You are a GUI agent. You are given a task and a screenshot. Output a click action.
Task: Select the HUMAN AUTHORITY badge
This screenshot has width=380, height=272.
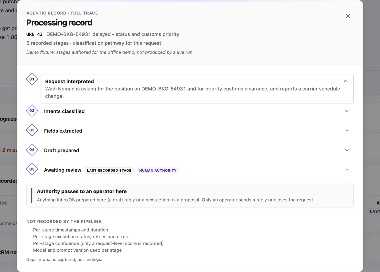[158, 170]
